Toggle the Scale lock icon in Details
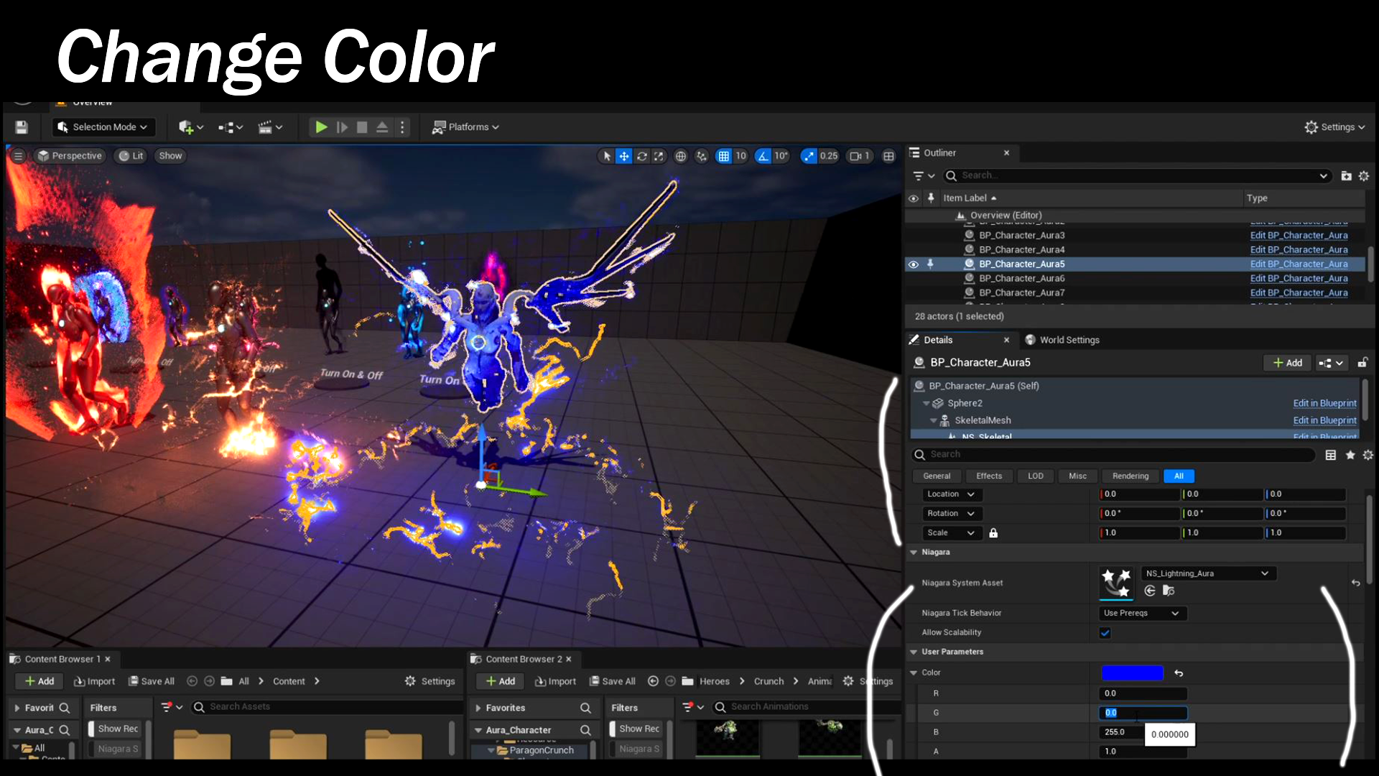Screen dimensions: 1379x776 (994, 532)
